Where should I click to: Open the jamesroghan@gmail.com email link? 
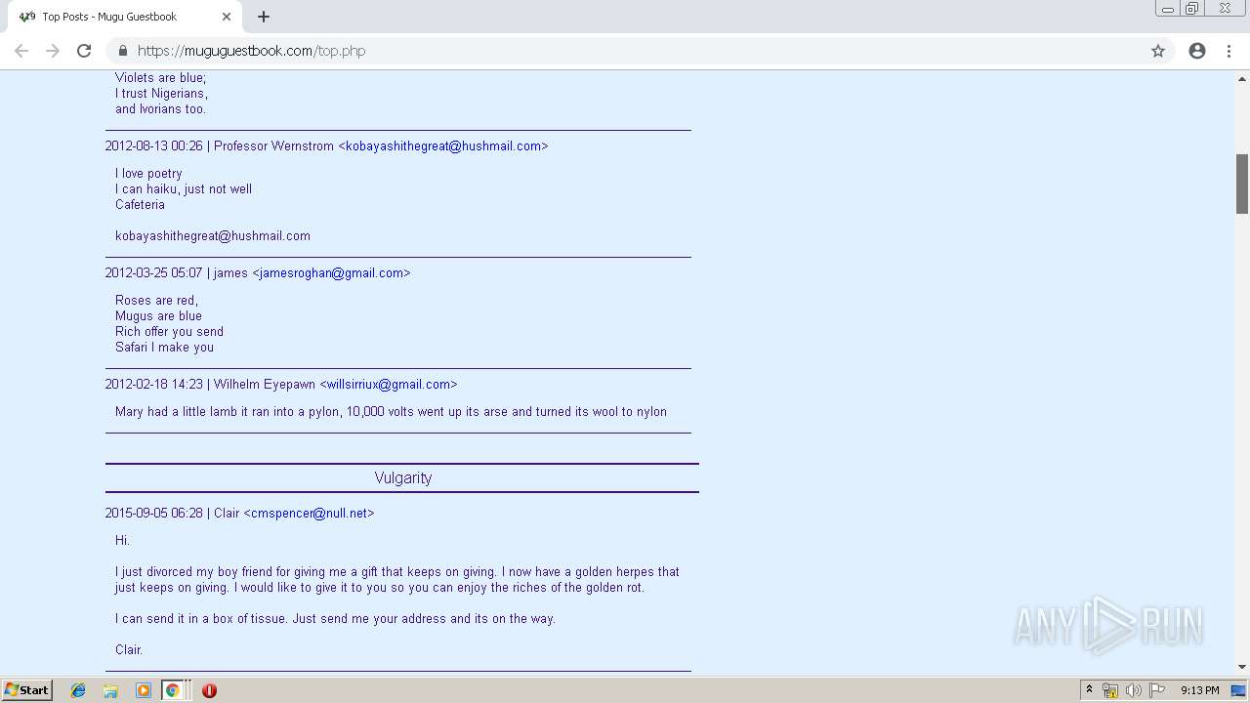[331, 272]
